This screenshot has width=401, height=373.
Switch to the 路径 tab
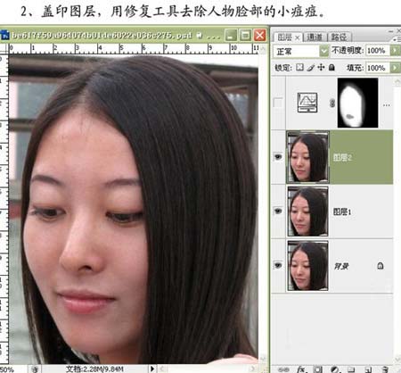[x=340, y=37]
